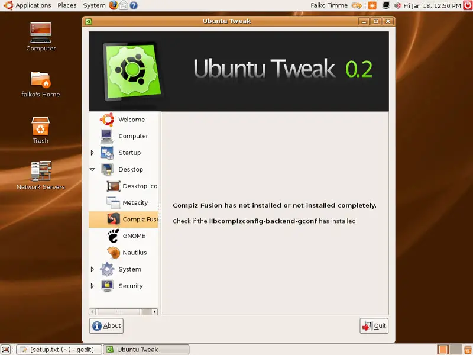Click the Show Desktop icon in bottom panel
Image resolution: width=473 pixels, height=355 pixels.
coord(6,349)
